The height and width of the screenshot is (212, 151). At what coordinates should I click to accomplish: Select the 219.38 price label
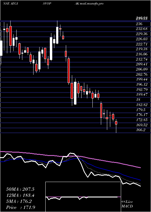[142, 49]
